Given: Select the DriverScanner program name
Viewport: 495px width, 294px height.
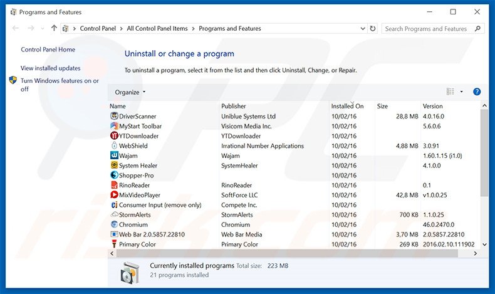Looking at the screenshot, I should [137, 116].
